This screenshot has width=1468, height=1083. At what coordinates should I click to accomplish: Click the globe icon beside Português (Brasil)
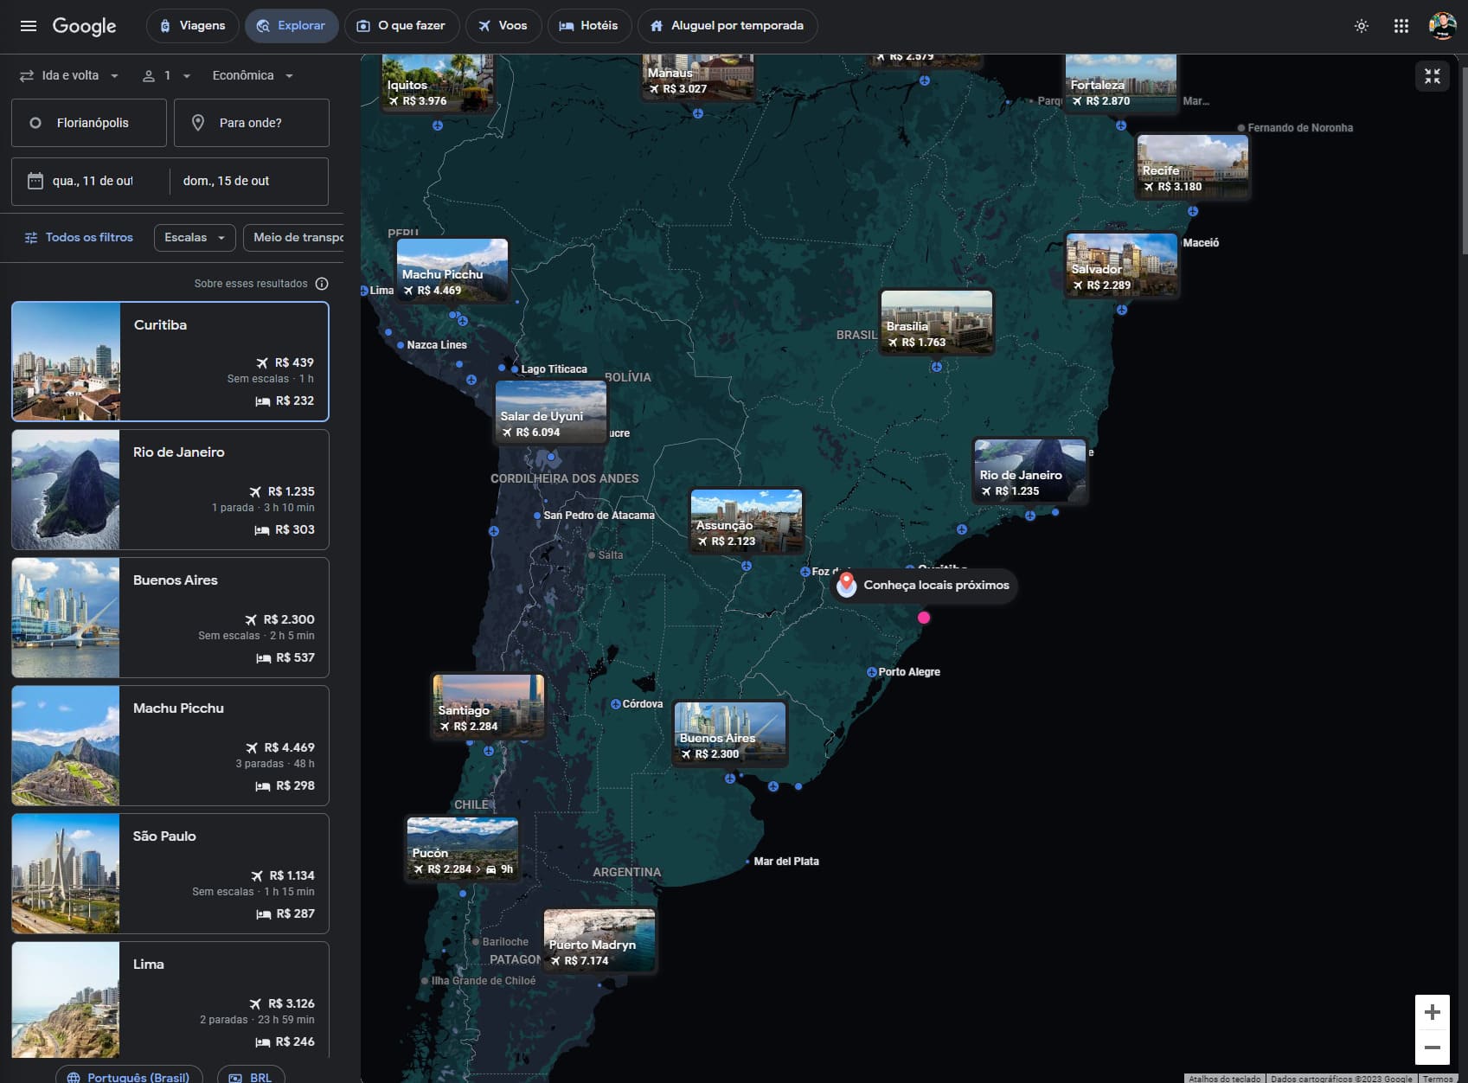[x=74, y=1077]
